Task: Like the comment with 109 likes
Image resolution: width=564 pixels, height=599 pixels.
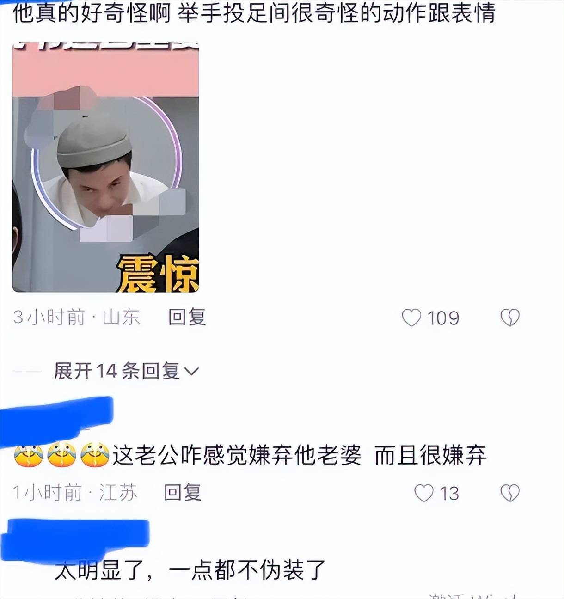Action: coord(411,318)
